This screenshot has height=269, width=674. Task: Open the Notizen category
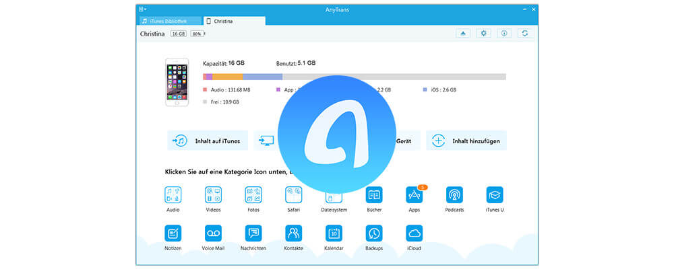[173, 233]
